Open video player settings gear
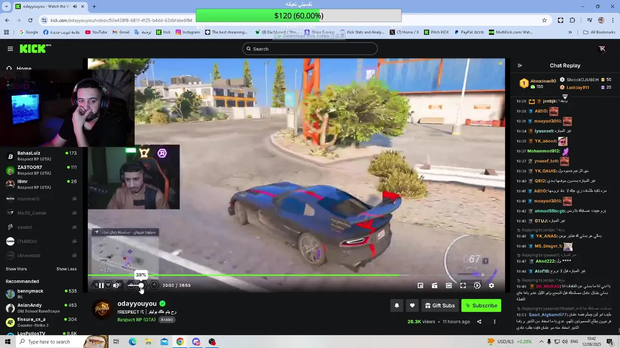The width and height of the screenshot is (620, 348). pos(491,286)
